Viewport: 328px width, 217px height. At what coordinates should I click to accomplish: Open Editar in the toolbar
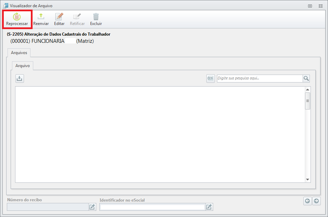[59, 19]
